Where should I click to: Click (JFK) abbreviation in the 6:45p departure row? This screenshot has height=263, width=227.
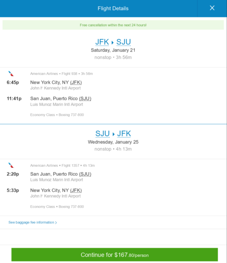point(76,83)
